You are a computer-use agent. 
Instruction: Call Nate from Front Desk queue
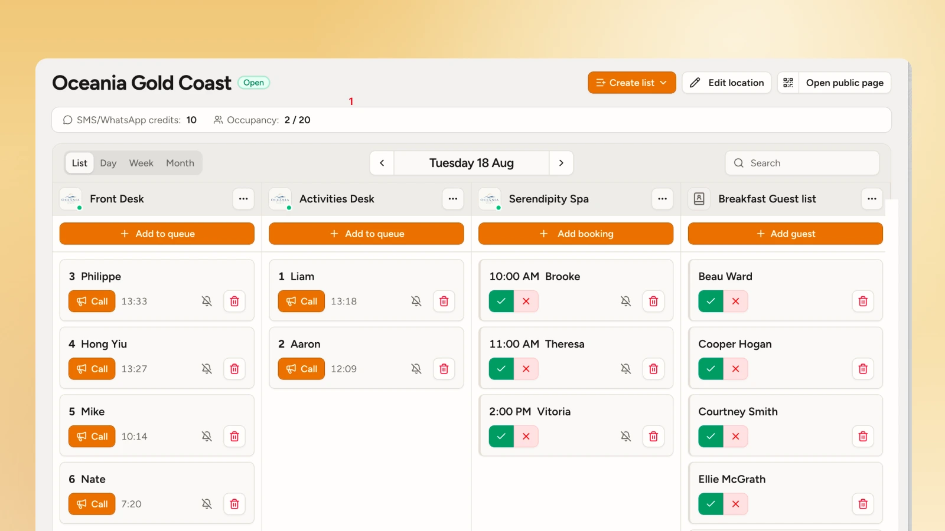pyautogui.click(x=92, y=504)
